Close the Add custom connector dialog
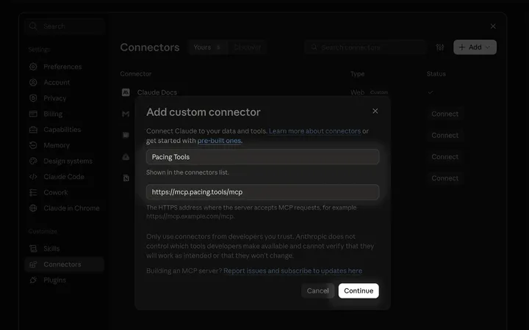 (375, 111)
